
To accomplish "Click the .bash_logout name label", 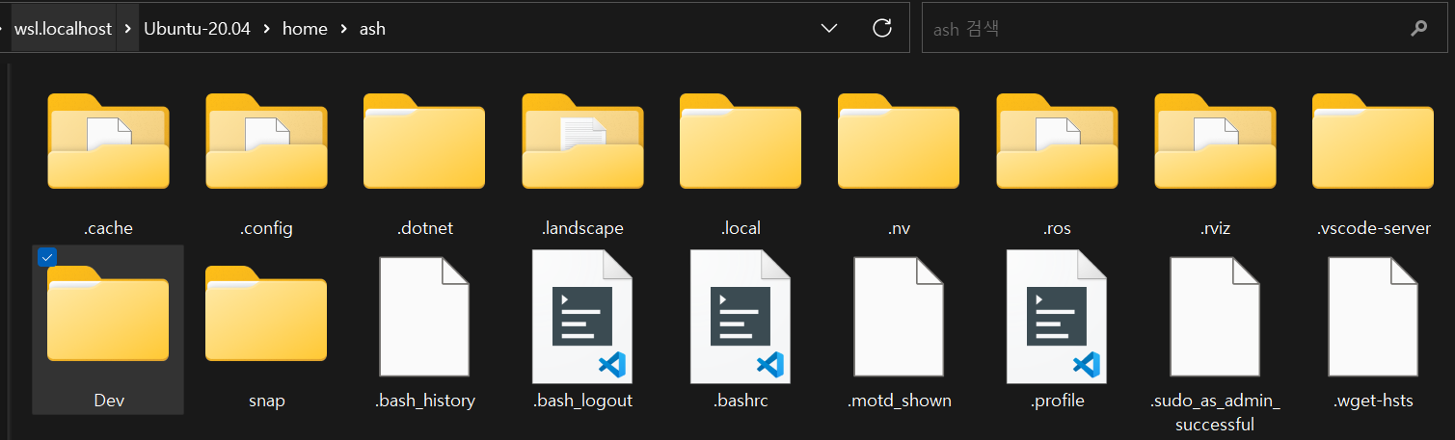I will click(x=582, y=400).
